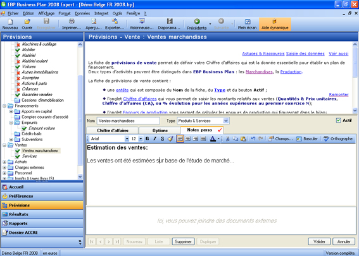The image size is (359, 256).
Task: Switch to Plein écran mode
Action: click(x=247, y=24)
